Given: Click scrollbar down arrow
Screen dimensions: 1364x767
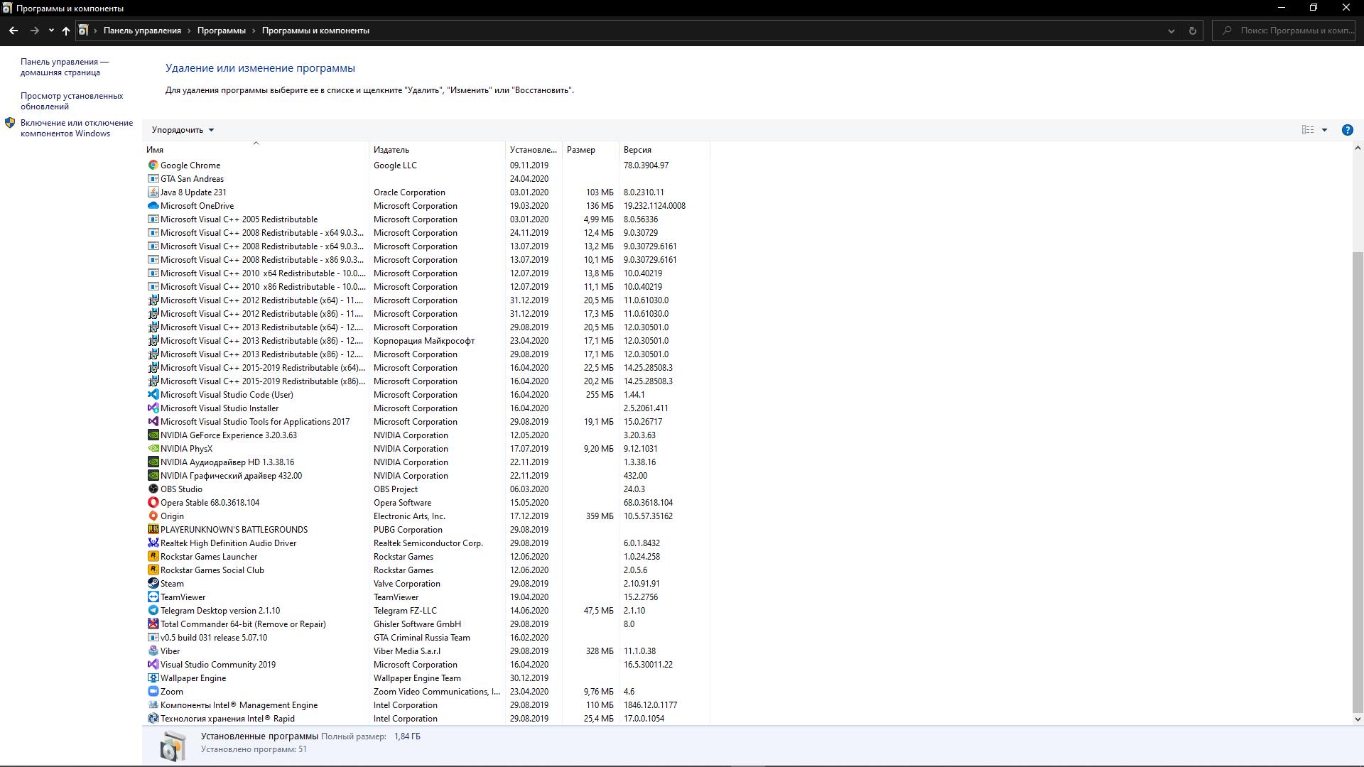Looking at the screenshot, I should pyautogui.click(x=1358, y=719).
